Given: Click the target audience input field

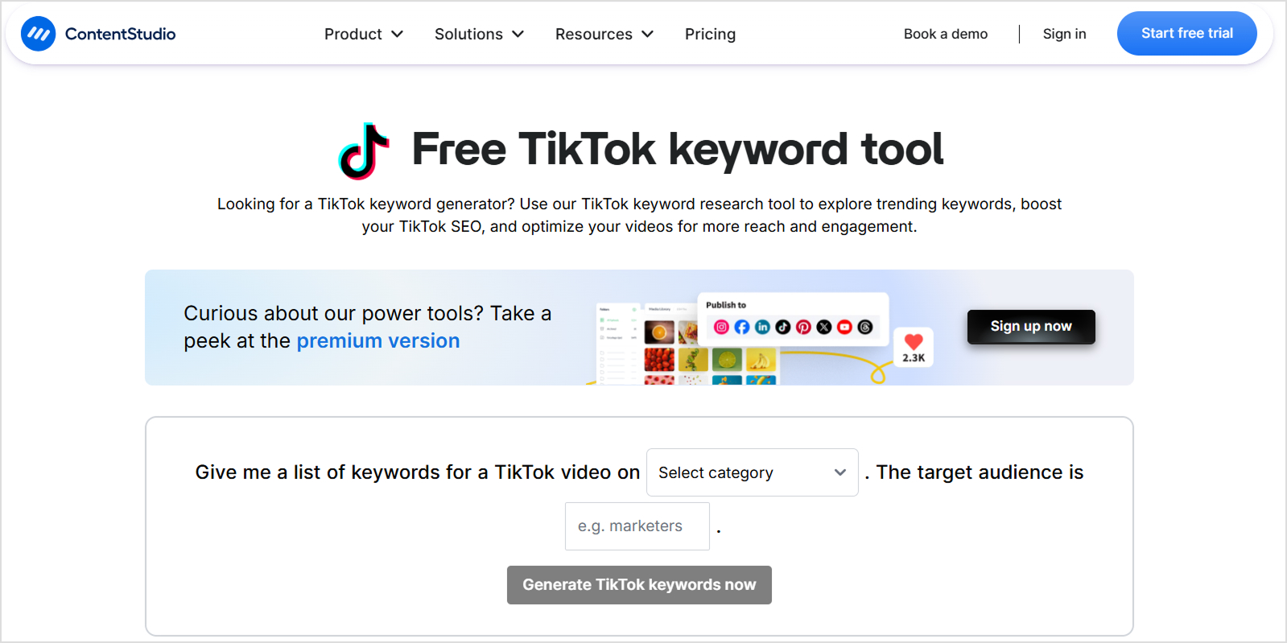Looking at the screenshot, I should pyautogui.click(x=637, y=526).
